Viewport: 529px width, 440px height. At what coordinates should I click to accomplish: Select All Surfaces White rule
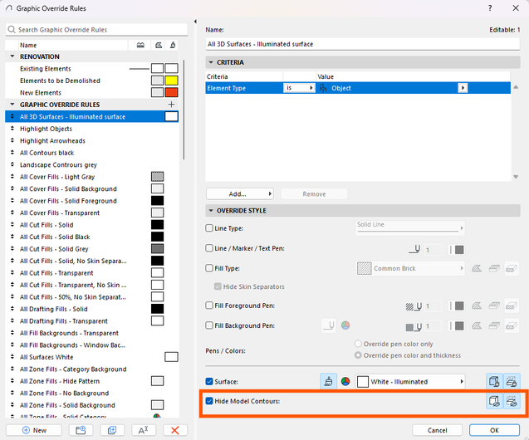coord(91,357)
